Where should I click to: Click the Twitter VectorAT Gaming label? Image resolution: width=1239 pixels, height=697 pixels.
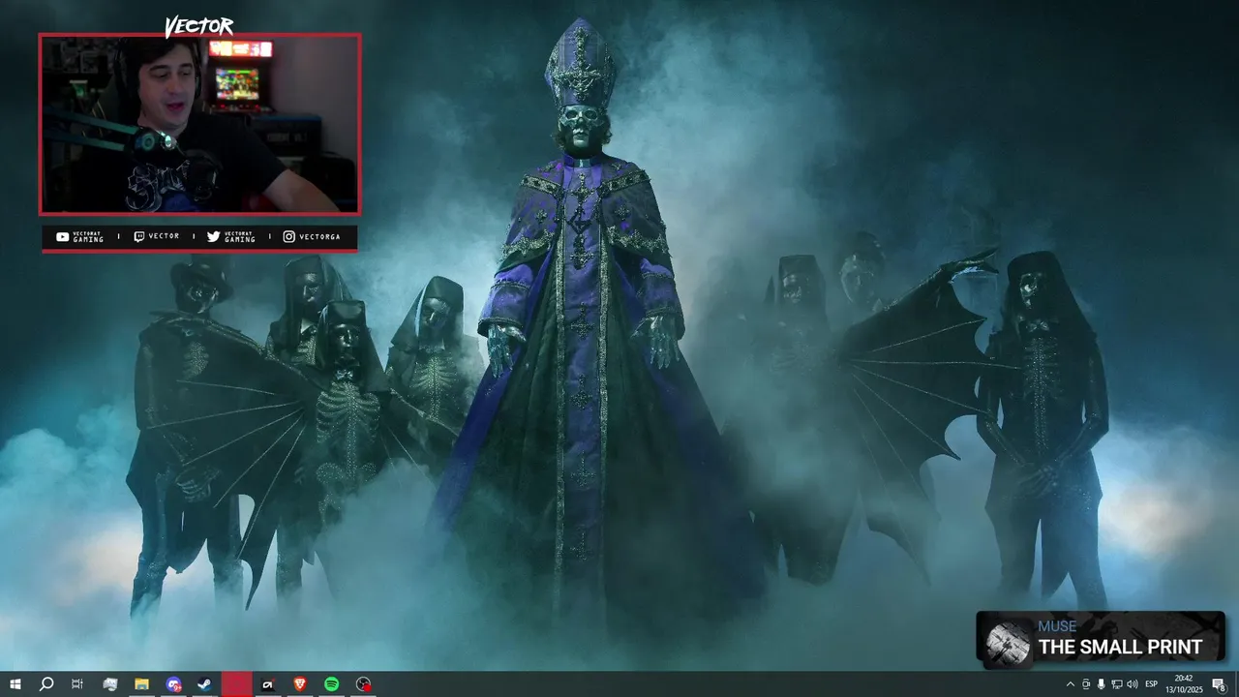(231, 236)
